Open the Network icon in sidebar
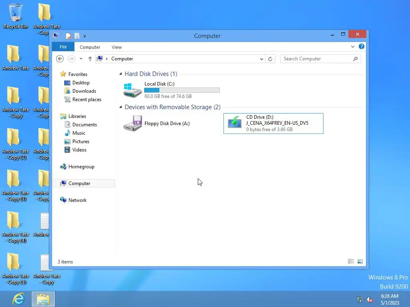The height and width of the screenshot is (307, 410). tap(63, 200)
